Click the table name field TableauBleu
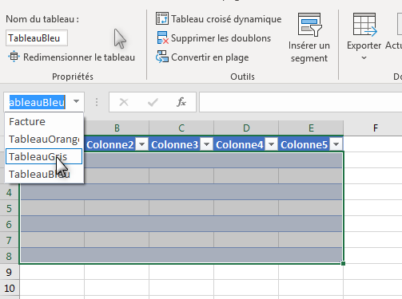Viewport: 402px width, 299px height. click(37, 38)
